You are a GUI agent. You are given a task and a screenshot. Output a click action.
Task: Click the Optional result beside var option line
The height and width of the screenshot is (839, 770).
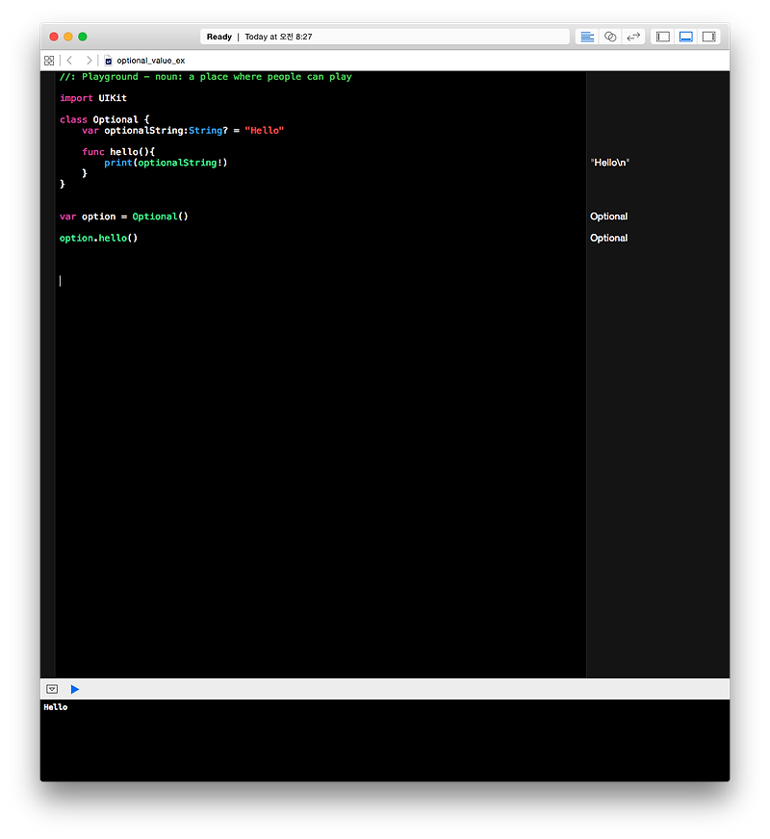click(608, 216)
